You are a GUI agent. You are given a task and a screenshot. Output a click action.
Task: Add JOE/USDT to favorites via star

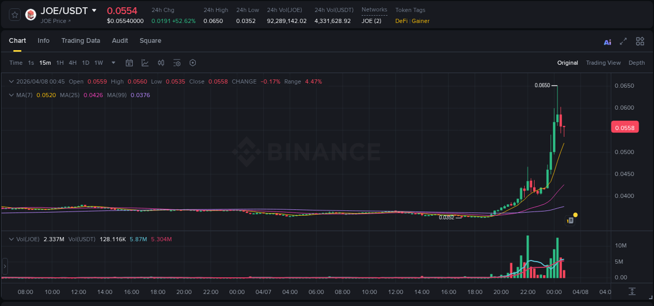[x=14, y=15]
